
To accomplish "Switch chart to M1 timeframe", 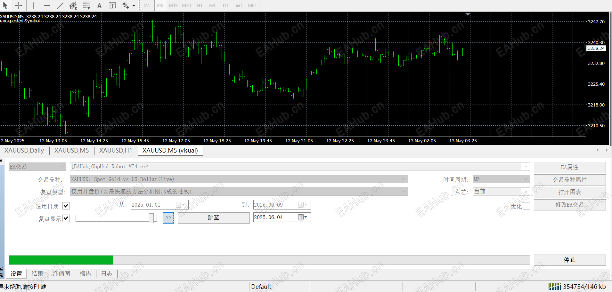I will (x=147, y=5).
